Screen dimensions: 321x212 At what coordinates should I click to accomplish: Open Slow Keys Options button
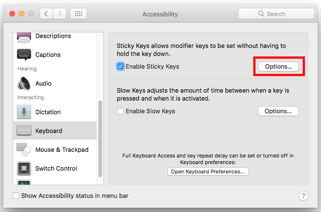click(x=278, y=111)
